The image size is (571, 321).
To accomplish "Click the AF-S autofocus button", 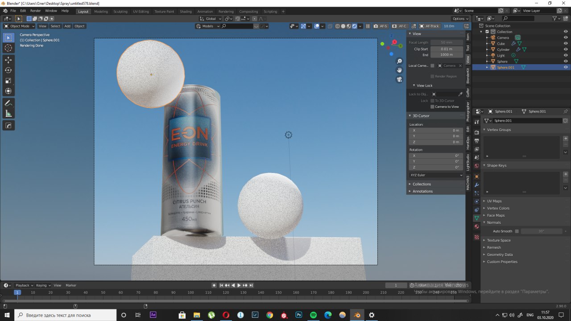I will click(381, 26).
